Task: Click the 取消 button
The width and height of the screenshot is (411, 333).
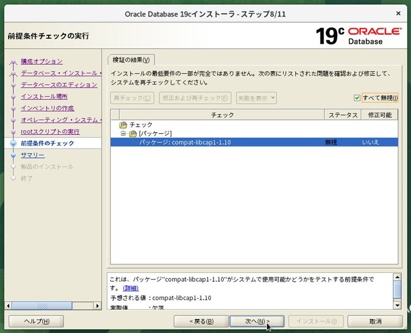Action: click(x=375, y=321)
